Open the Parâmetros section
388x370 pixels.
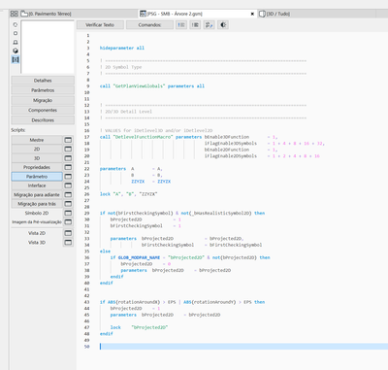tap(43, 90)
